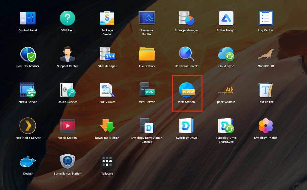
Task: Launch DSM Help
Action: (67, 18)
